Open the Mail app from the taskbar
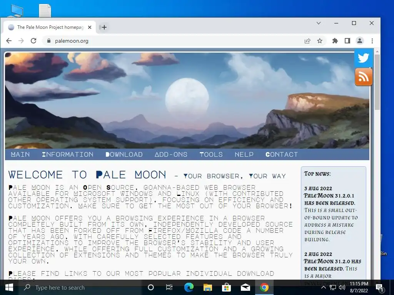This screenshot has height=295, width=394. pyautogui.click(x=245, y=287)
